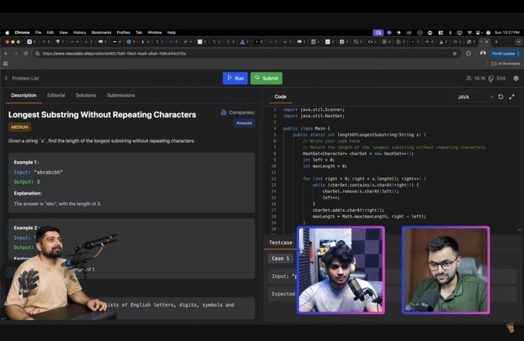
Task: Click Example 1 input "abcabcbb"
Action: [48, 172]
